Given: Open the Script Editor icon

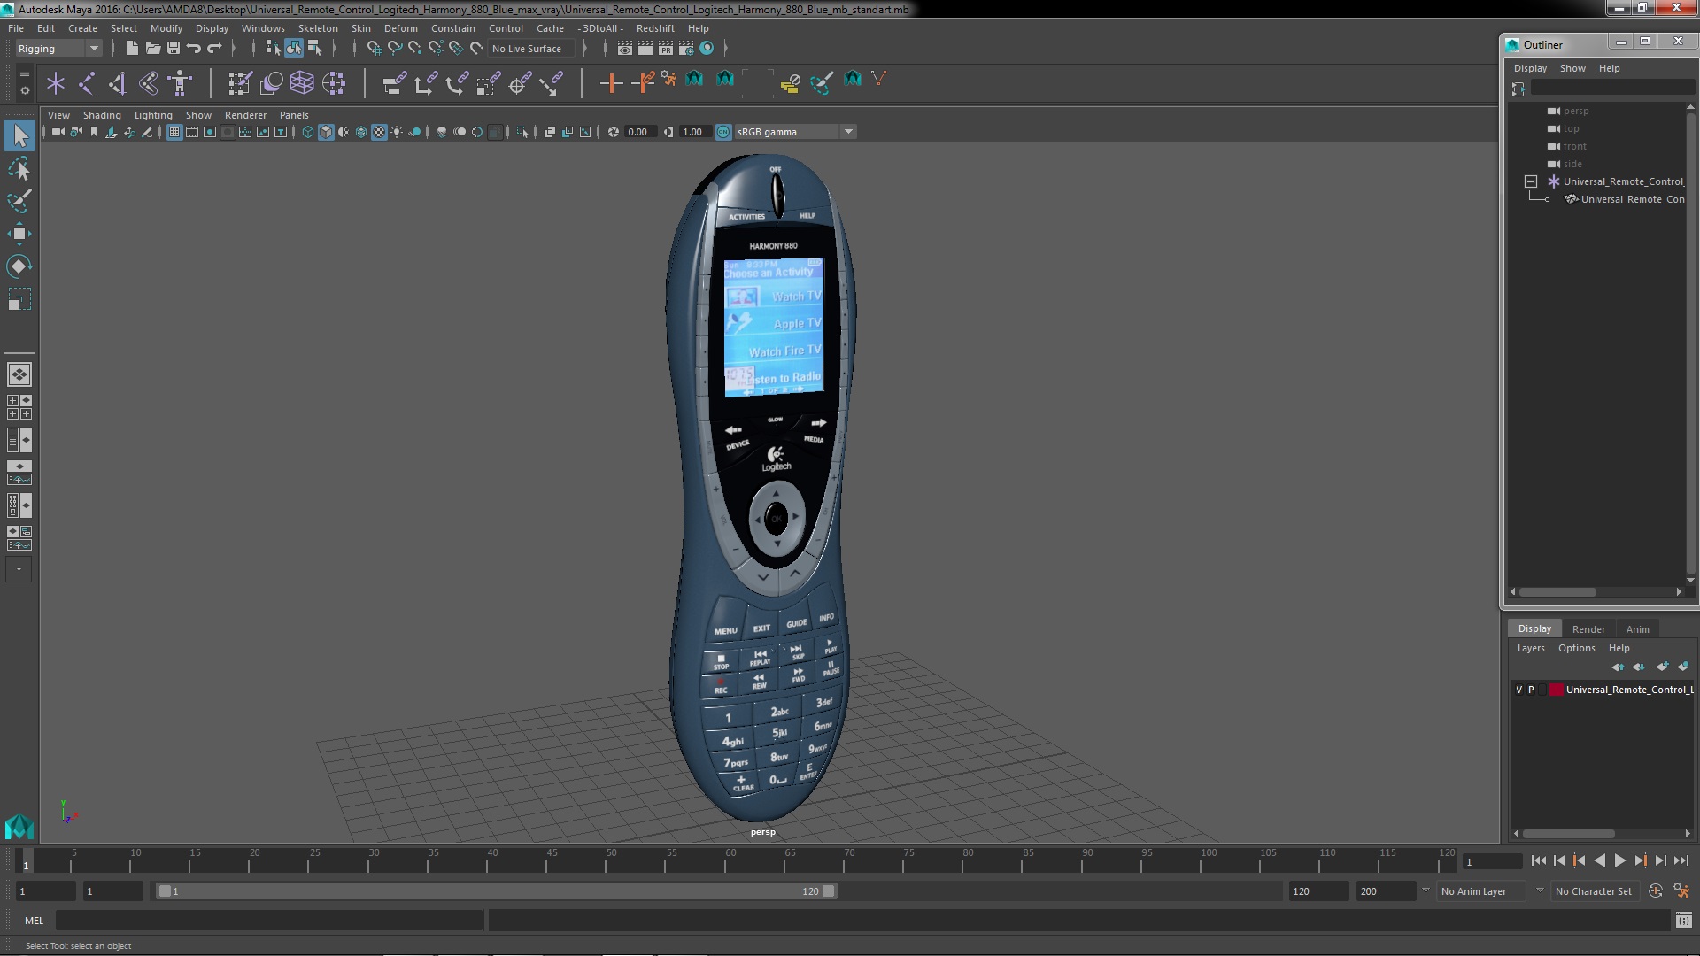Looking at the screenshot, I should coord(1683,921).
